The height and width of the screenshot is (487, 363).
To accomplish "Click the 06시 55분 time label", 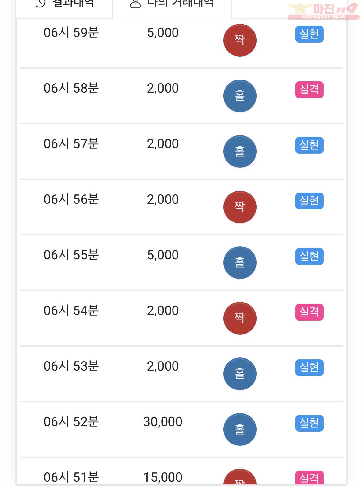I will 71,255.
